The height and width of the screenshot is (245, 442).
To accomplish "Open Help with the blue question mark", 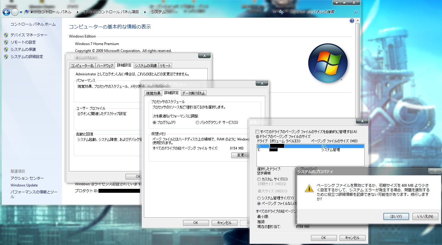I will 352,21.
